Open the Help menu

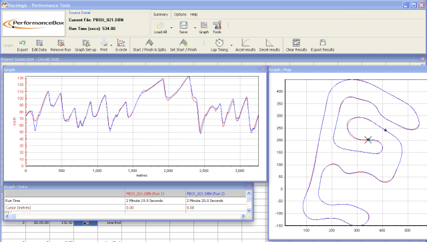193,15
